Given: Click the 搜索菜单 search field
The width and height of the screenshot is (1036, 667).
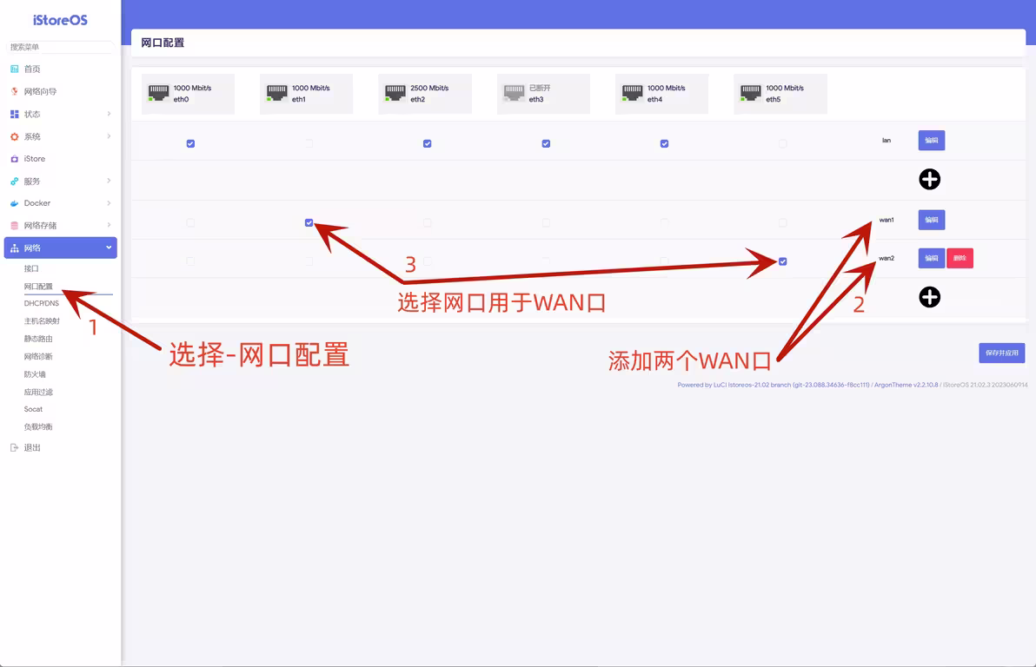Looking at the screenshot, I should pos(59,47).
